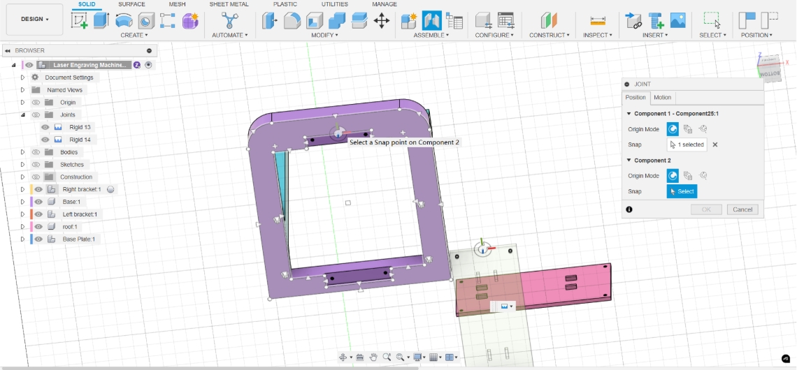Click the New Component icon
Image resolution: width=797 pixels, height=370 pixels.
pyautogui.click(x=409, y=20)
